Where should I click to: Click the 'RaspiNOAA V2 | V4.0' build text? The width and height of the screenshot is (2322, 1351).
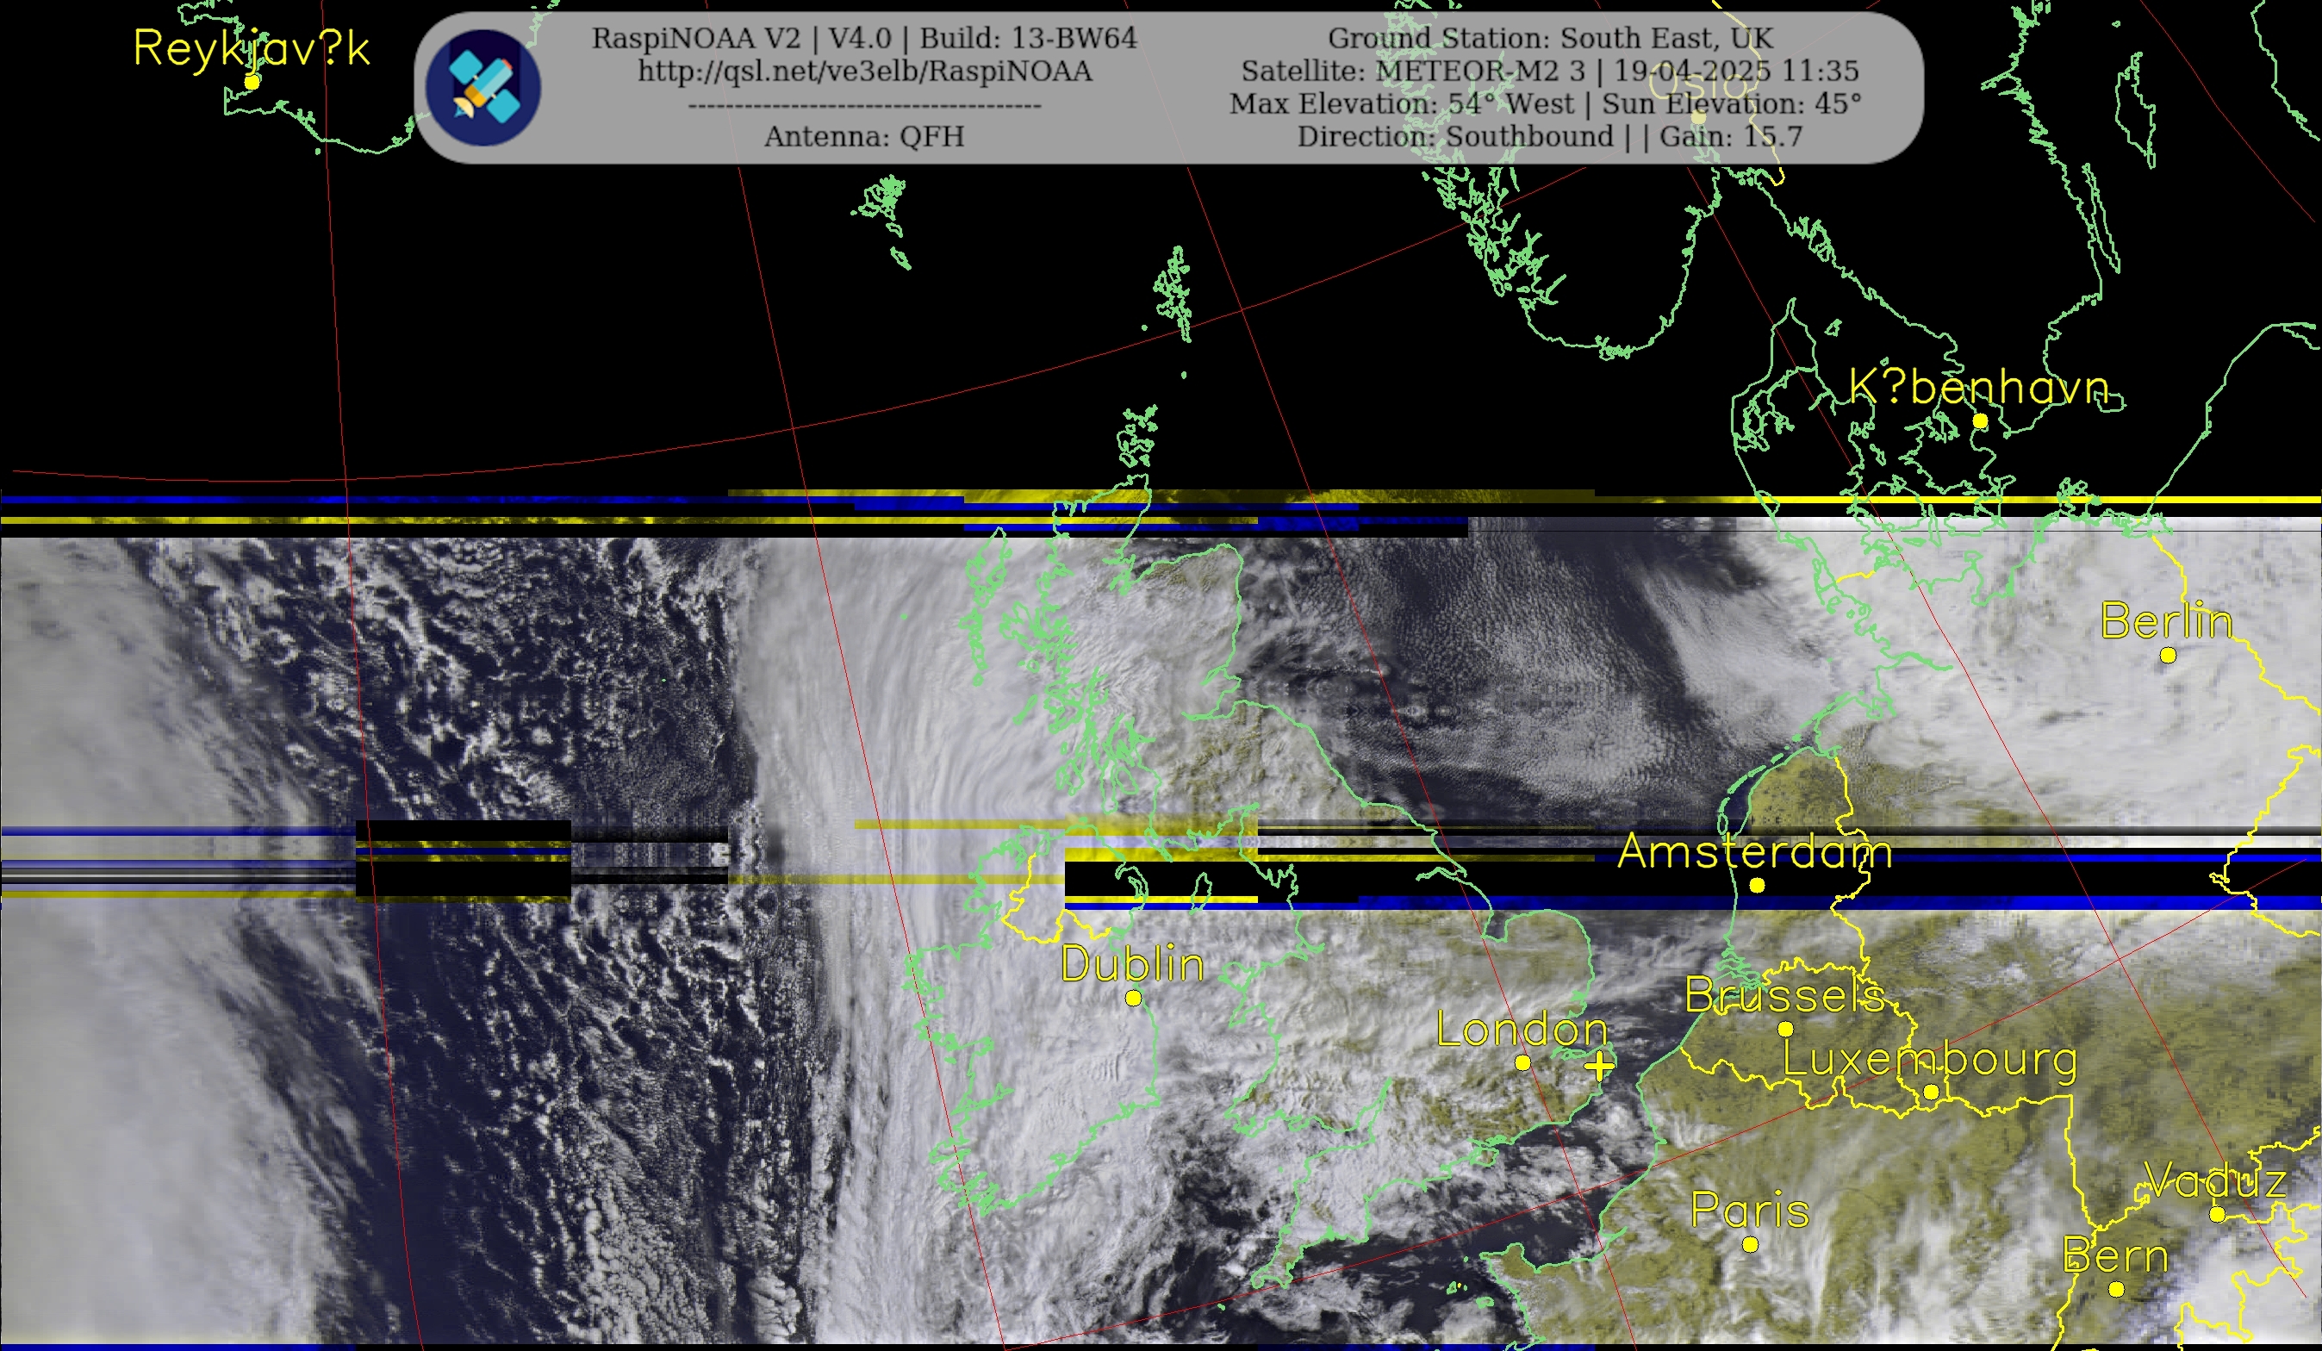pyautogui.click(x=864, y=38)
